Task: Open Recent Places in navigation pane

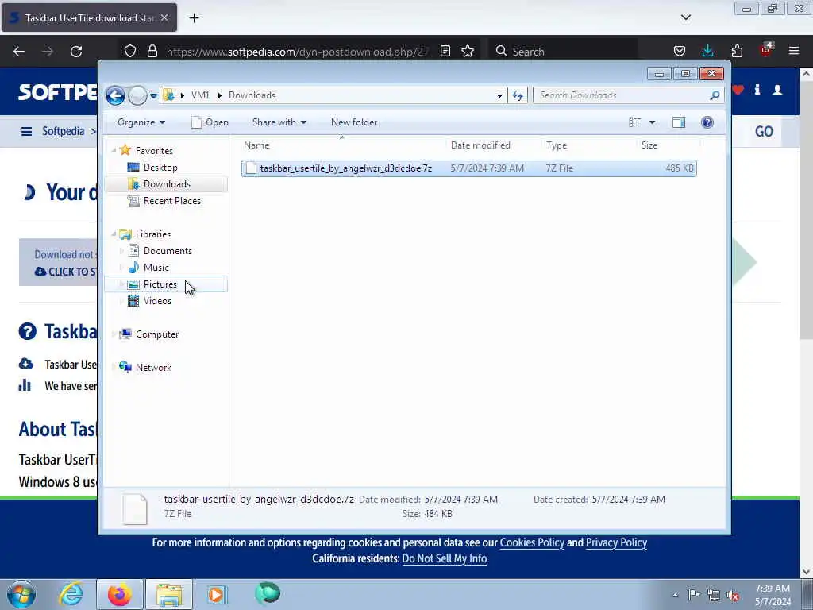Action: click(171, 201)
